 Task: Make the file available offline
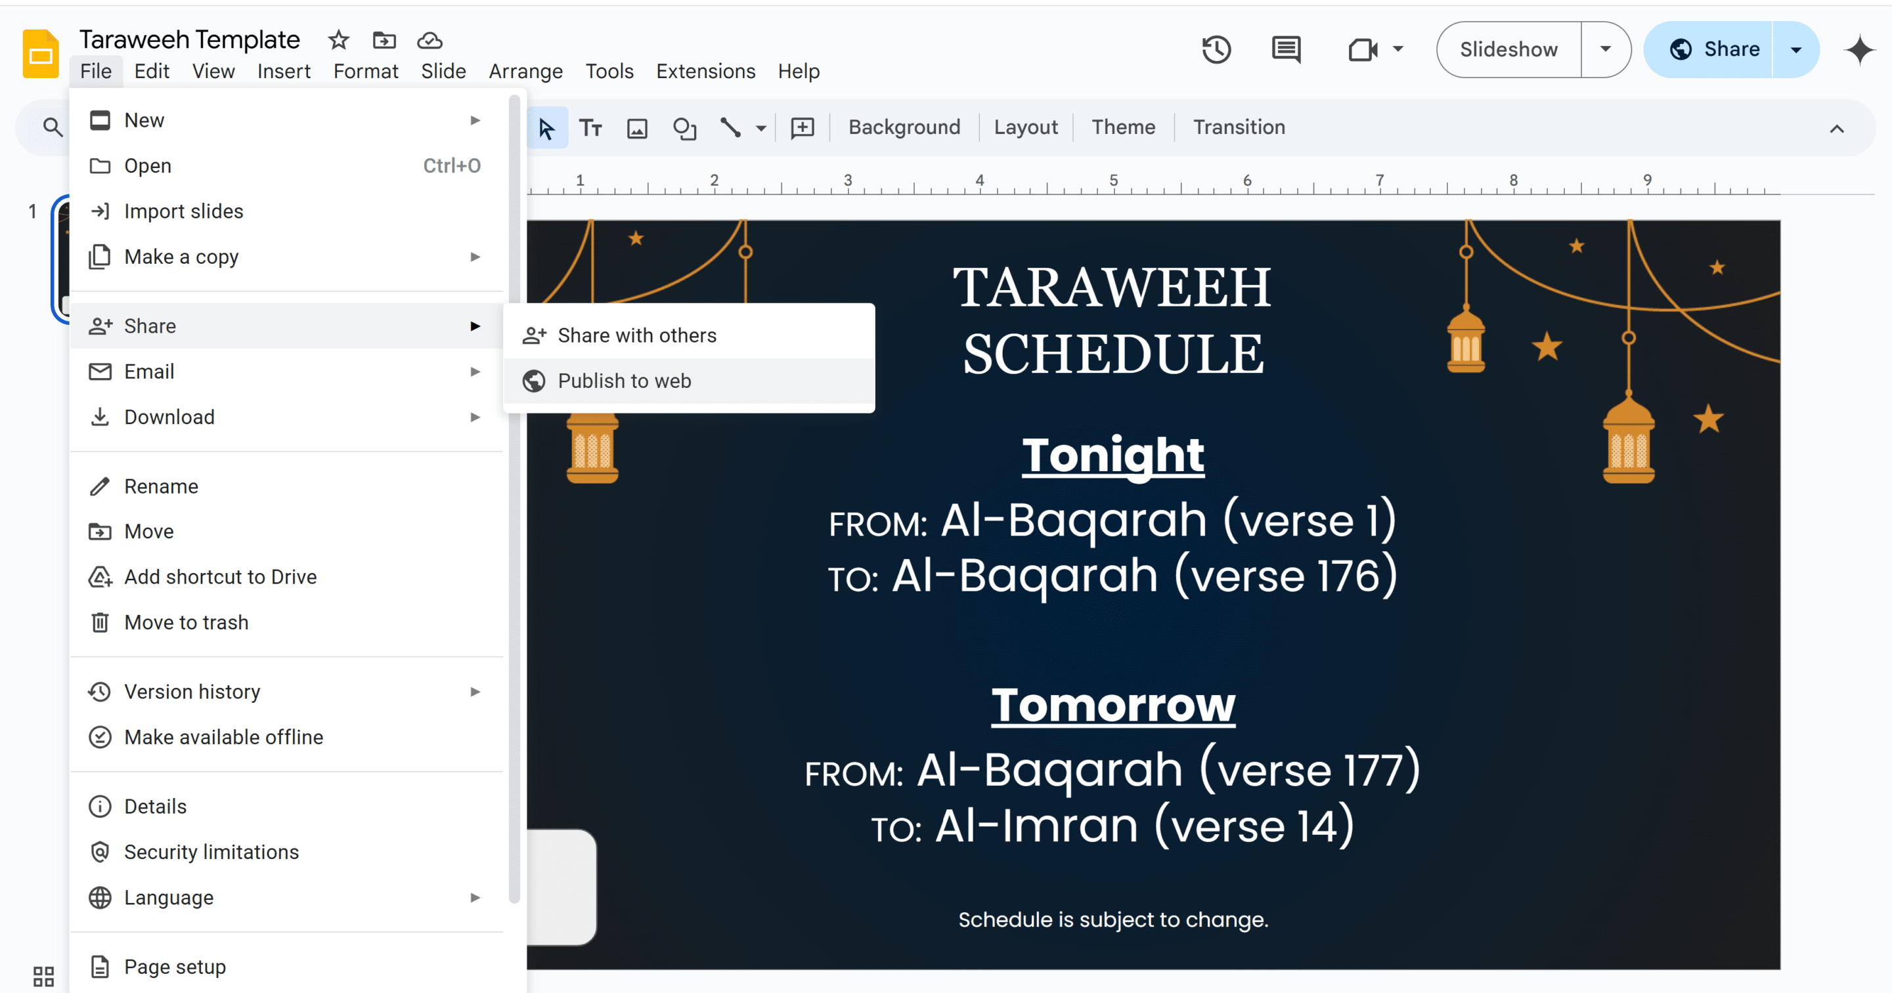[x=223, y=737]
